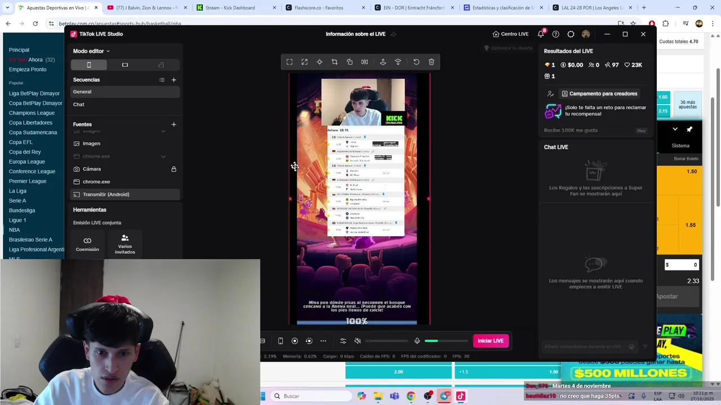
Task: Open Copa Libertadores in BetPlay sidebar
Action: (x=30, y=123)
